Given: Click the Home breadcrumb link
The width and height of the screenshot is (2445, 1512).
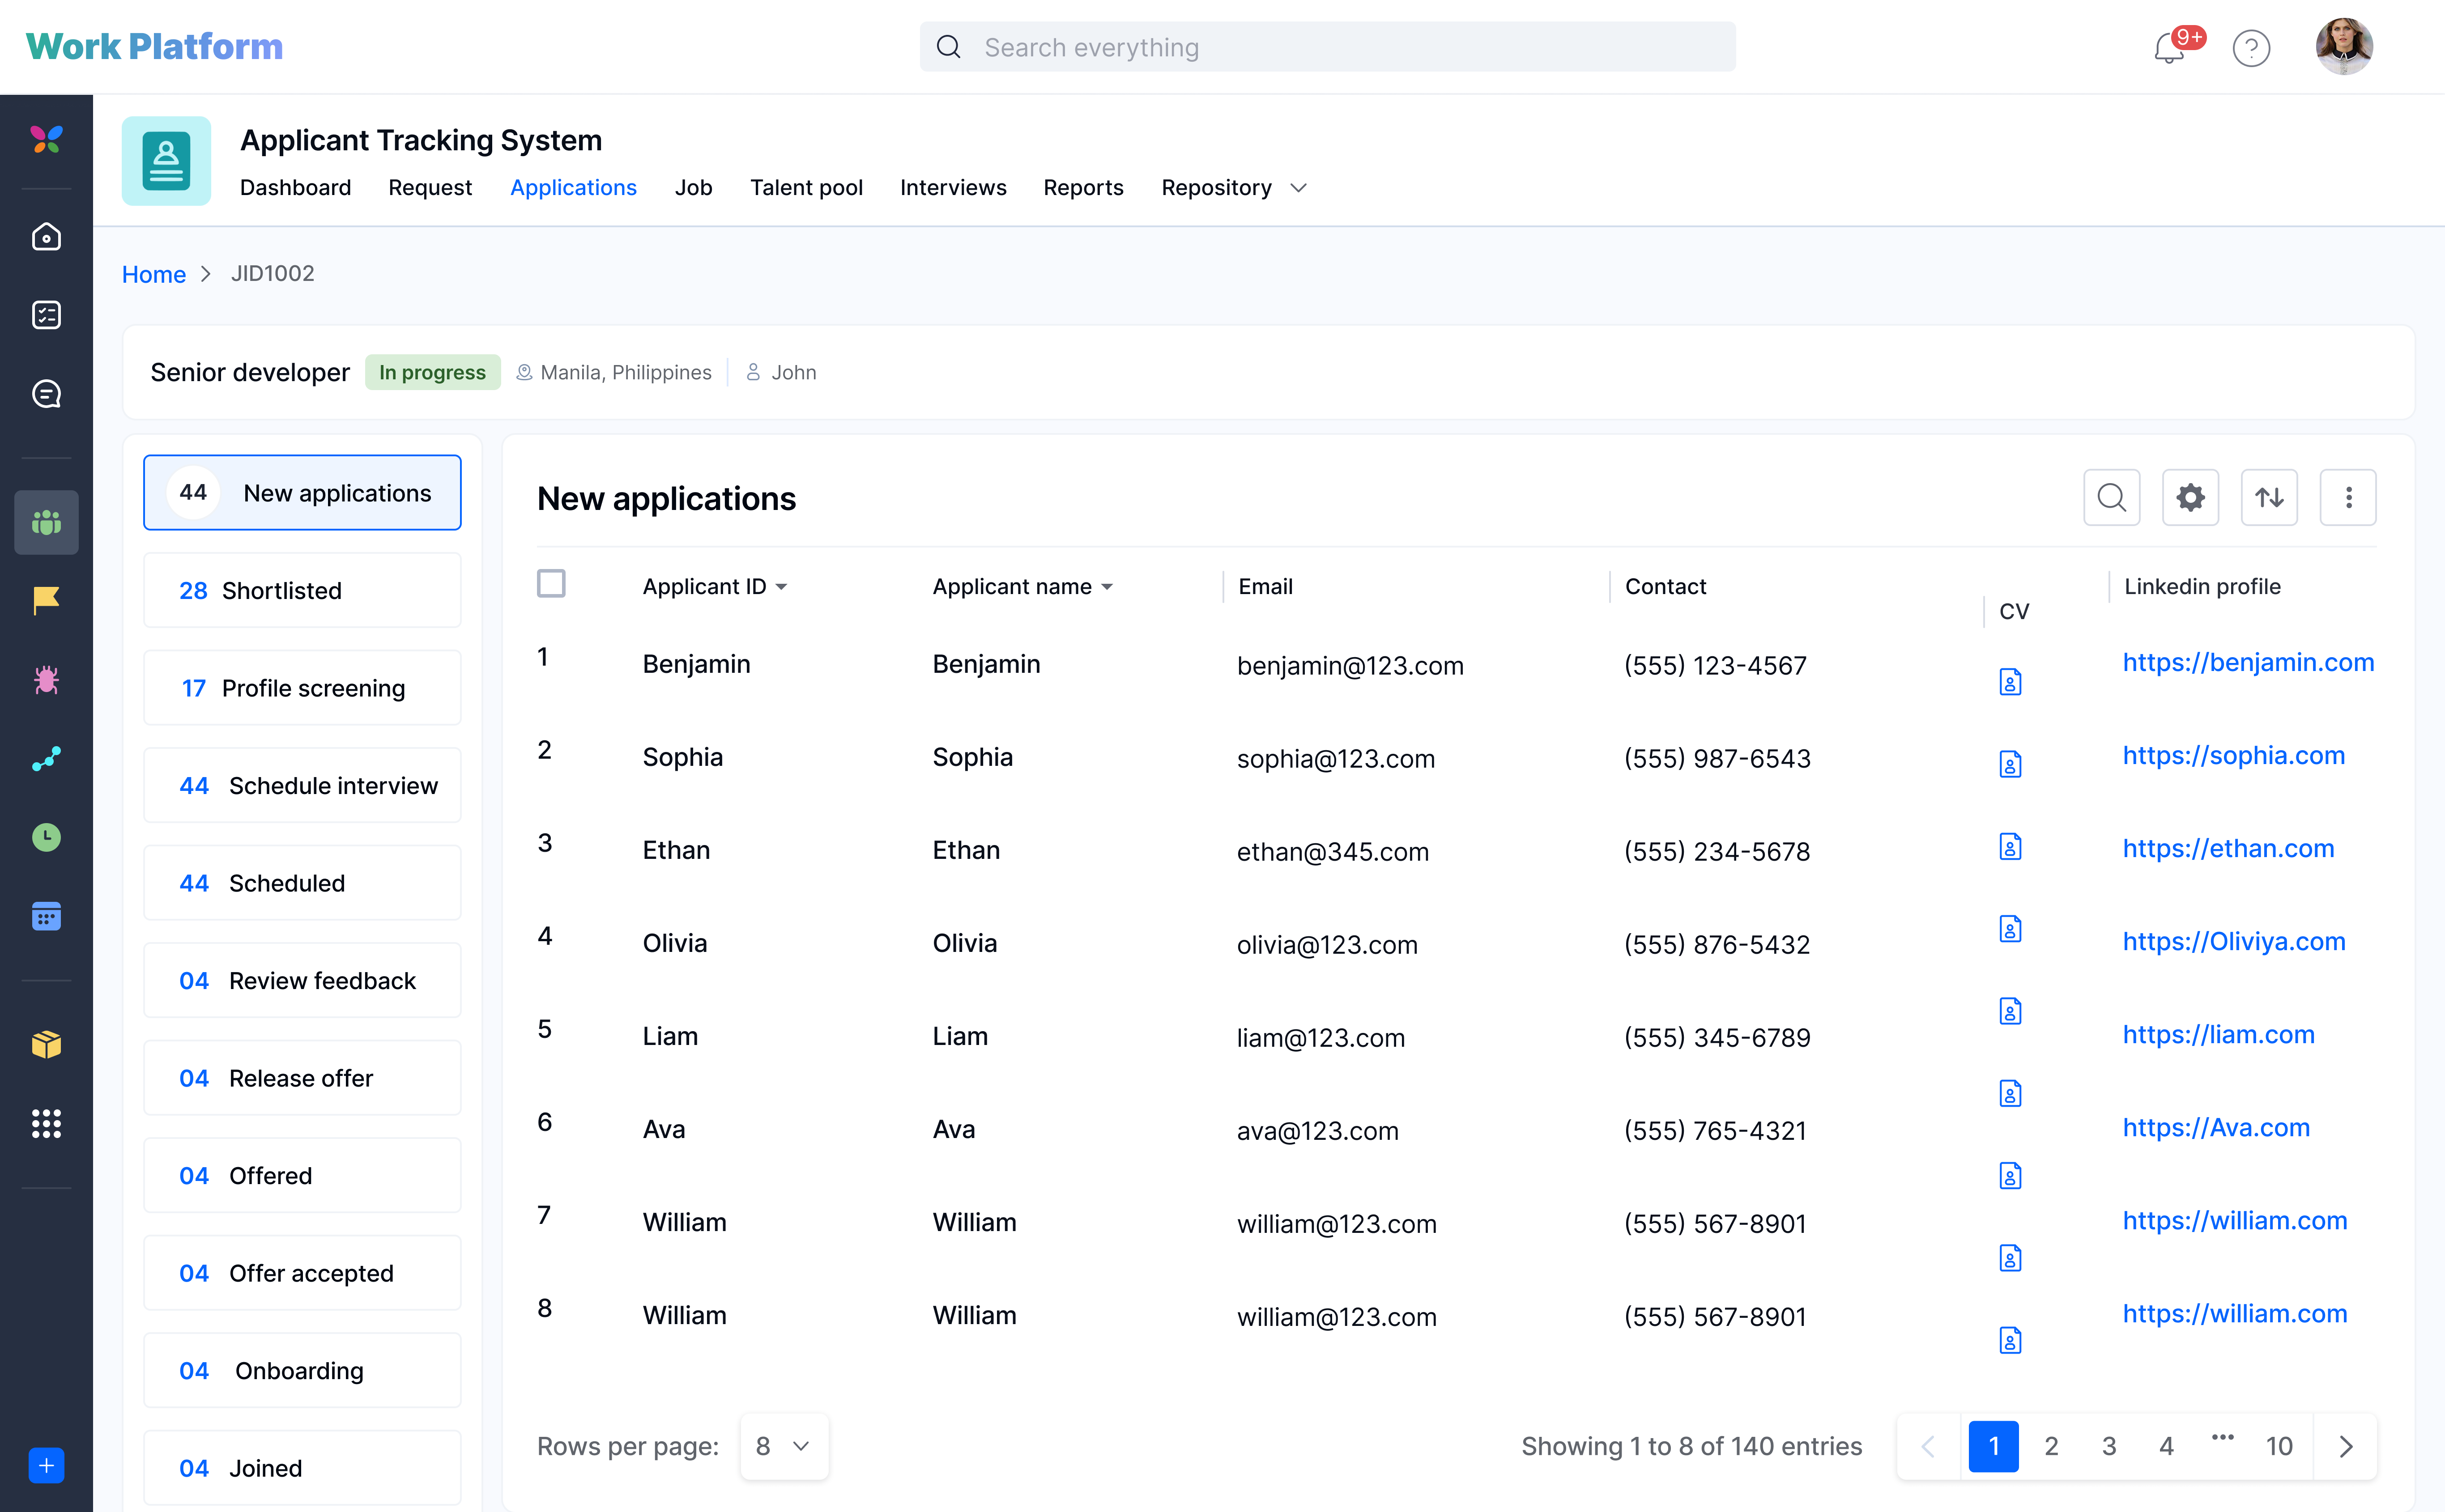Looking at the screenshot, I should pyautogui.click(x=154, y=274).
